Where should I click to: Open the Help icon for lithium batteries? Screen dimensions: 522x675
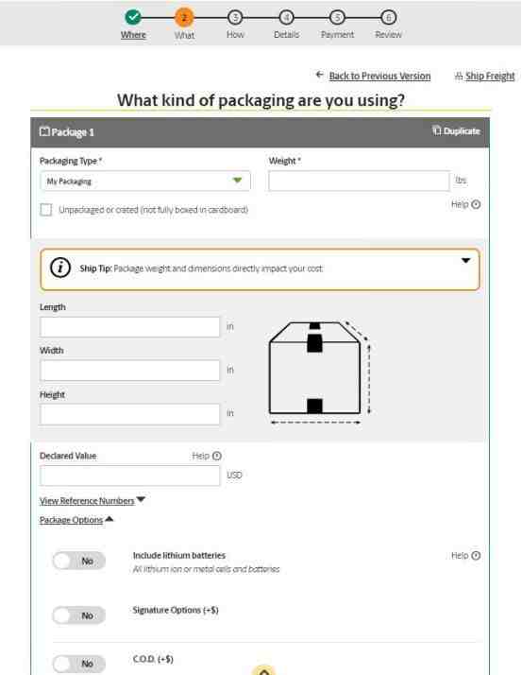coord(476,555)
